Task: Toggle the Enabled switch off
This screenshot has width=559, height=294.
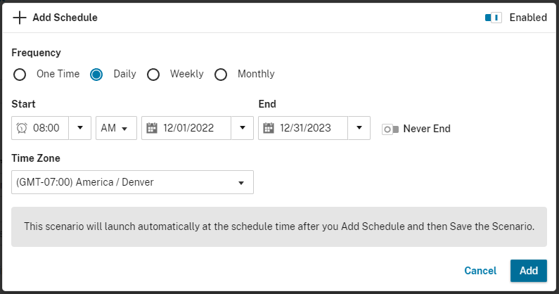Action: pos(493,18)
